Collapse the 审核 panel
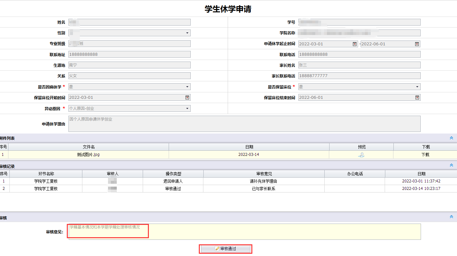Viewport: 457px width, 256px height. tap(451, 217)
